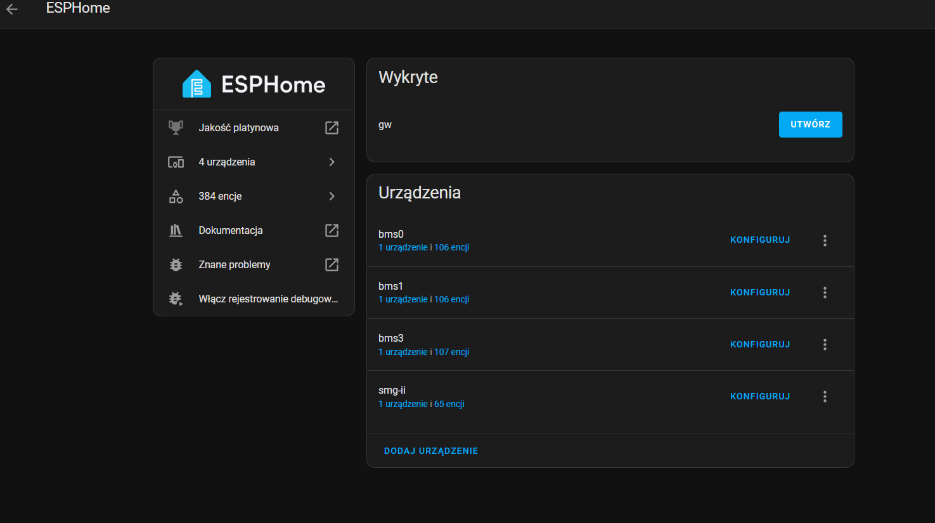Open external link icon for Jakość platynowa
The image size is (935, 523).
click(x=332, y=127)
